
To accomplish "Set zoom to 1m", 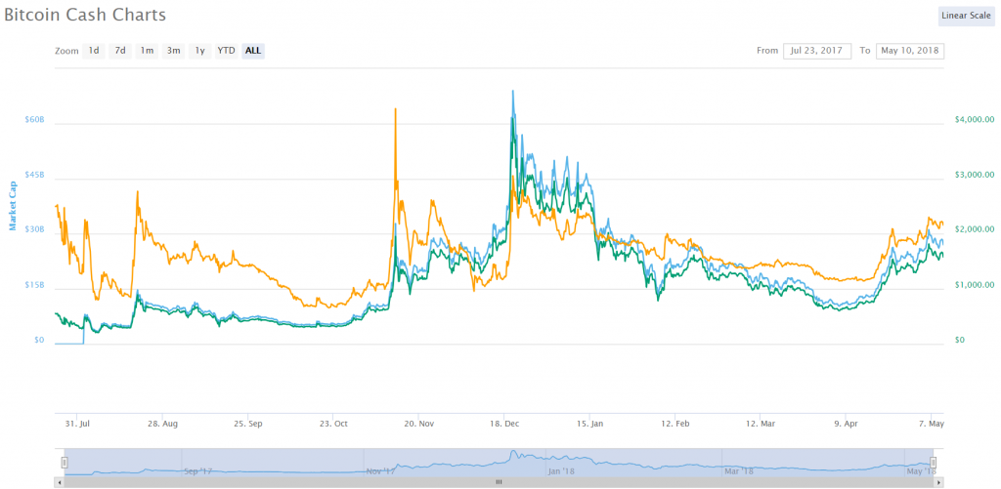I will coord(147,51).
